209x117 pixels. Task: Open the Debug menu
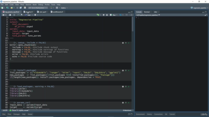point(40,5)
